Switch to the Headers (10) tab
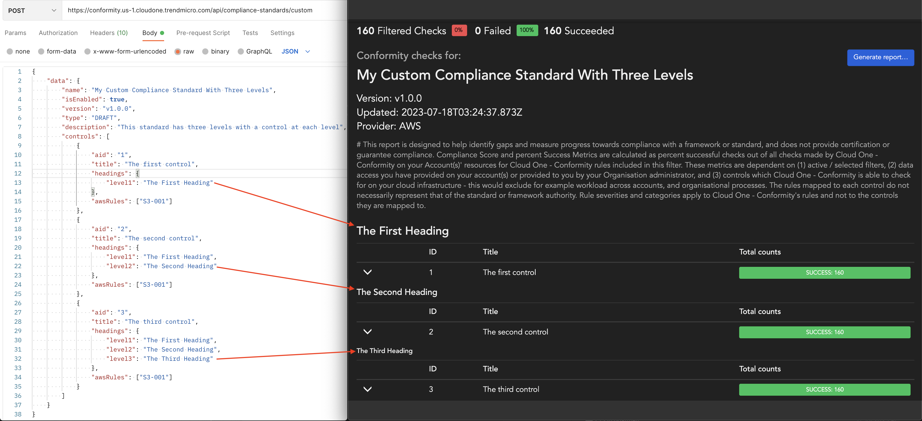Image resolution: width=922 pixels, height=421 pixels. (109, 33)
